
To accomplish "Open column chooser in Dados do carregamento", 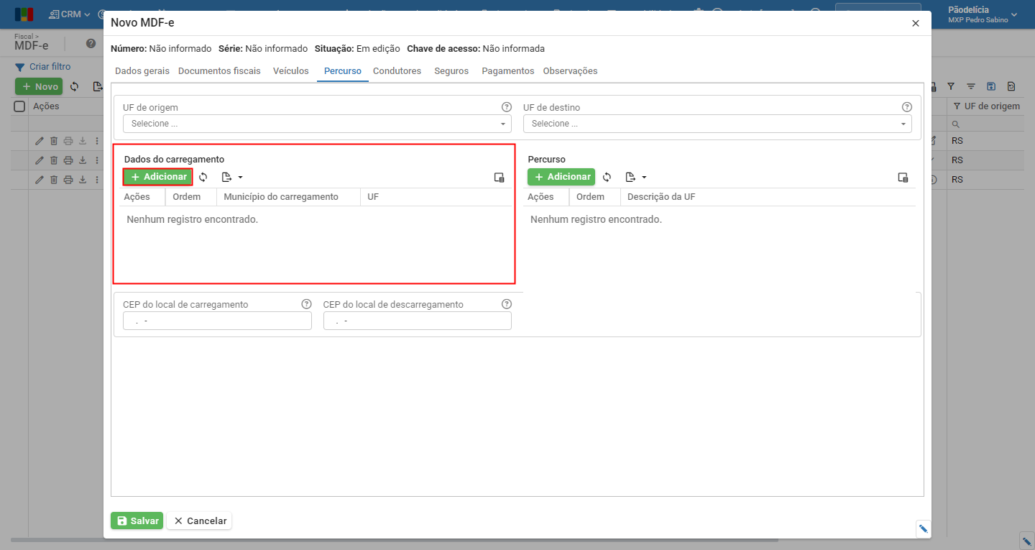I will (500, 177).
